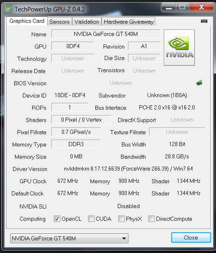Viewport: 216px width, 253px height.
Task: Click the Transistors Unknown value
Action: coord(144,71)
